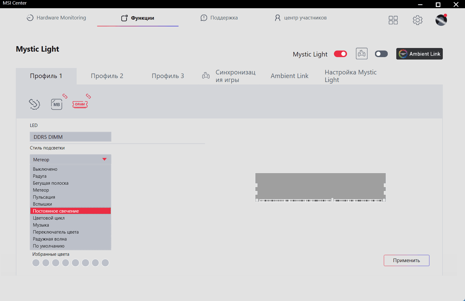This screenshot has height=301, width=465.
Task: Select the fourth favorite color swatch
Action: (x=66, y=263)
